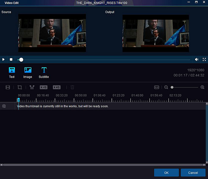208x179 pixels.
Task: Click the scroll down arrow of the track panel
Action: (207, 162)
